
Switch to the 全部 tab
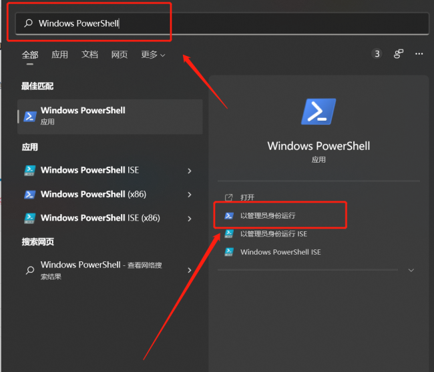point(30,55)
